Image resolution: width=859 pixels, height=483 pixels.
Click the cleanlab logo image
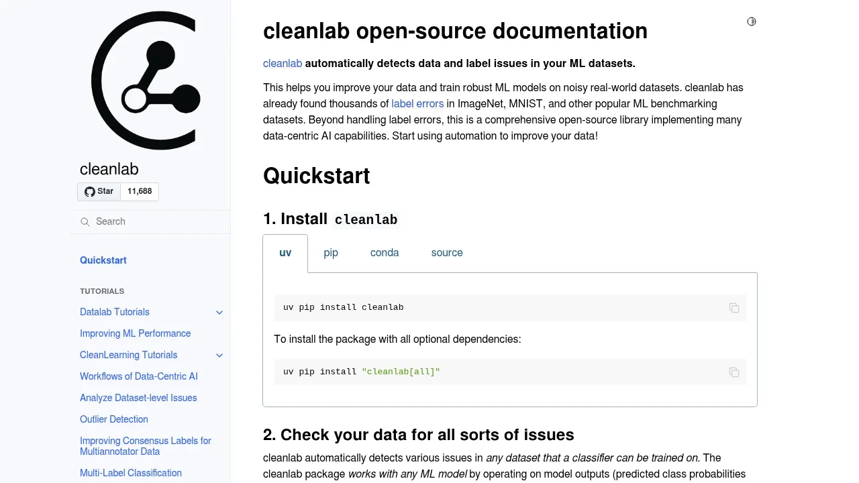(x=146, y=80)
